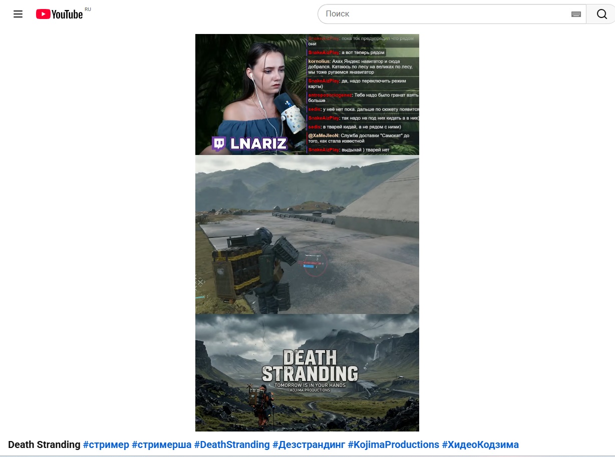Image resolution: width=615 pixels, height=457 pixels.
Task: Open the virtual keyboard in search box
Action: pyautogui.click(x=576, y=14)
